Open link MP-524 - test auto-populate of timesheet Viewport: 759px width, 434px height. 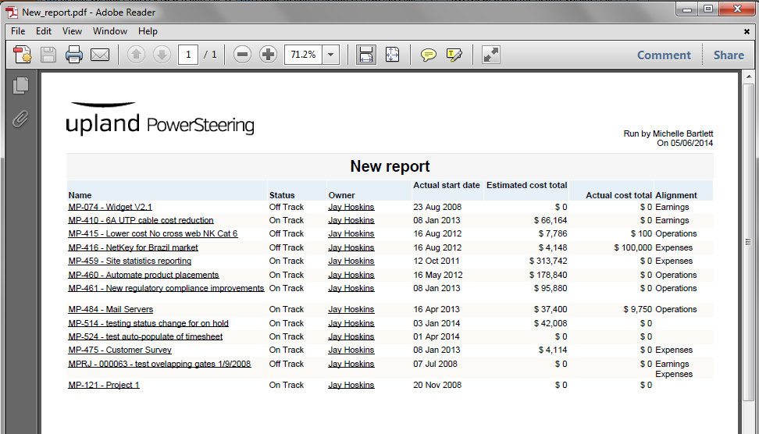[145, 336]
